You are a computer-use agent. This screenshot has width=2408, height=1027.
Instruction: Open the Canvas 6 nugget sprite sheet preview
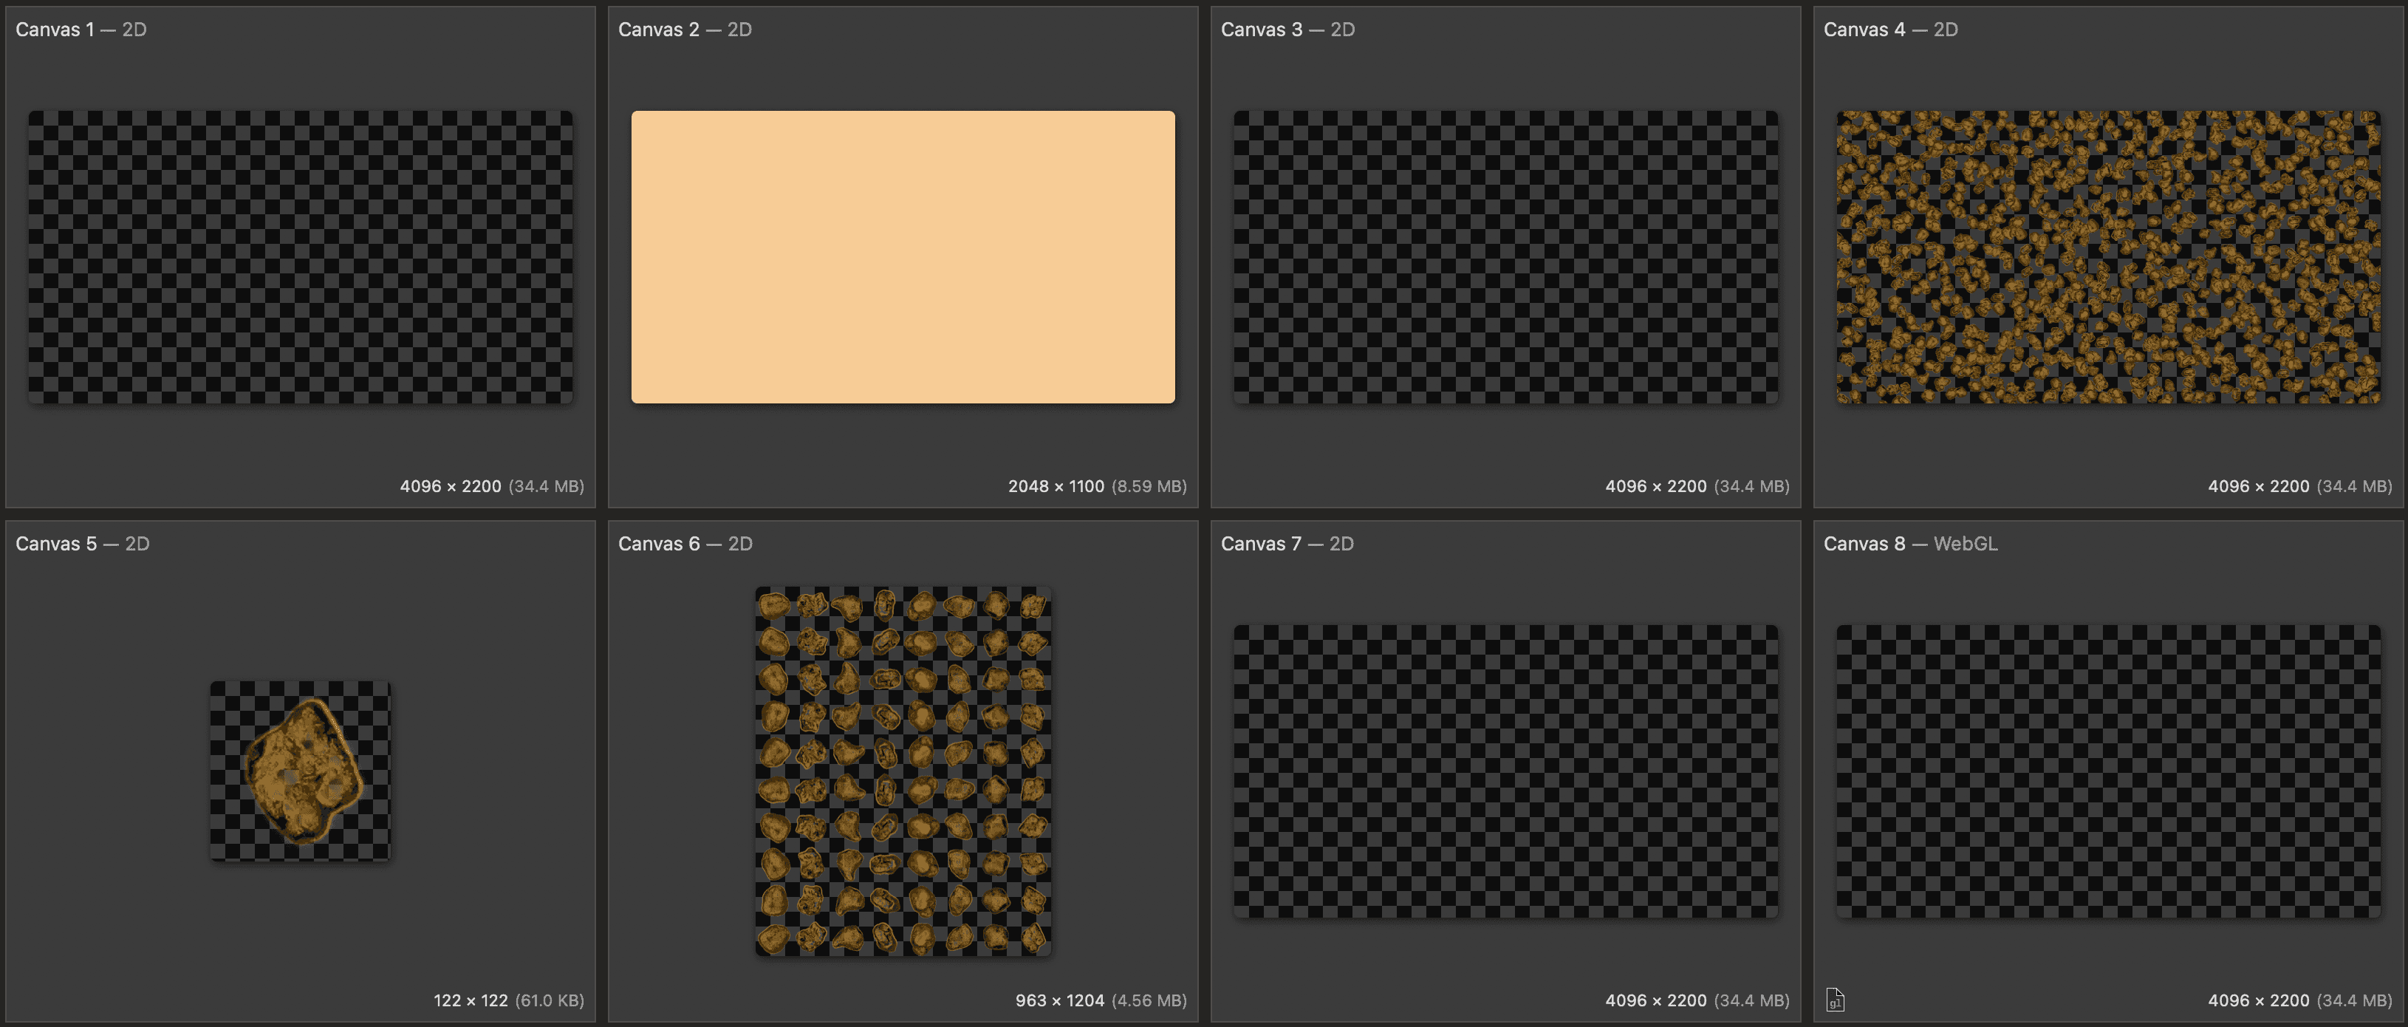tap(903, 771)
